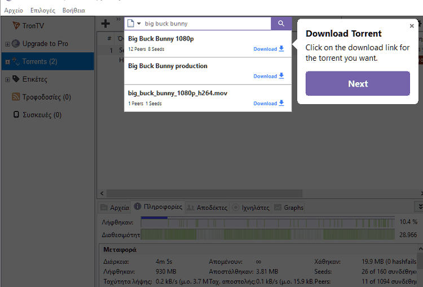The height and width of the screenshot is (287, 423).
Task: Close the Download Torrent tooltip
Action: [x=412, y=26]
